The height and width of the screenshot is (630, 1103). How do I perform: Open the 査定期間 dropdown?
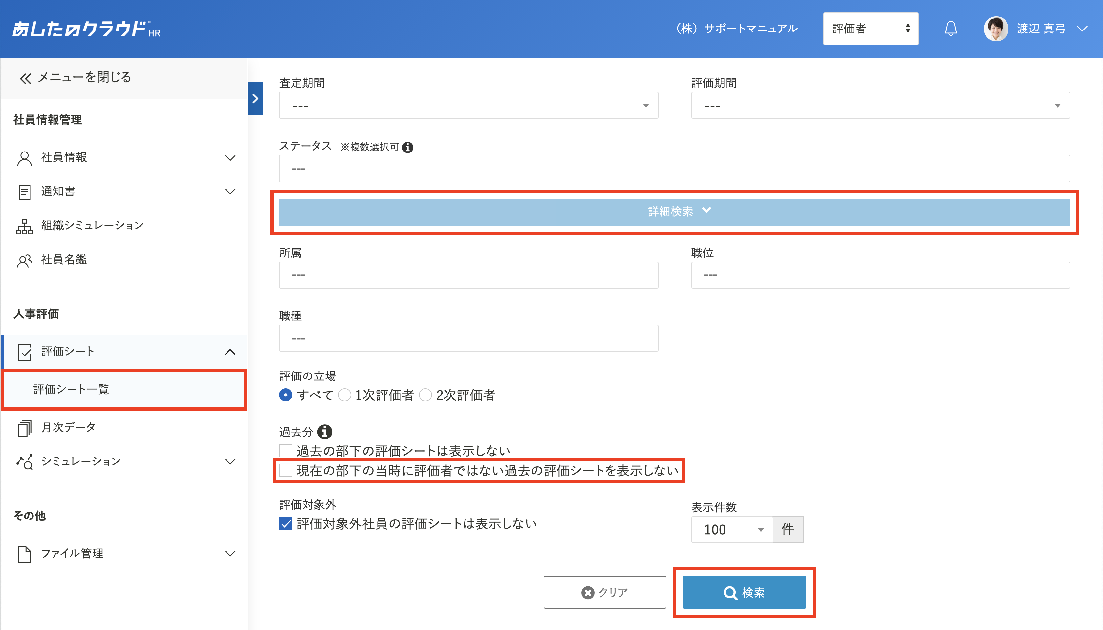click(468, 105)
